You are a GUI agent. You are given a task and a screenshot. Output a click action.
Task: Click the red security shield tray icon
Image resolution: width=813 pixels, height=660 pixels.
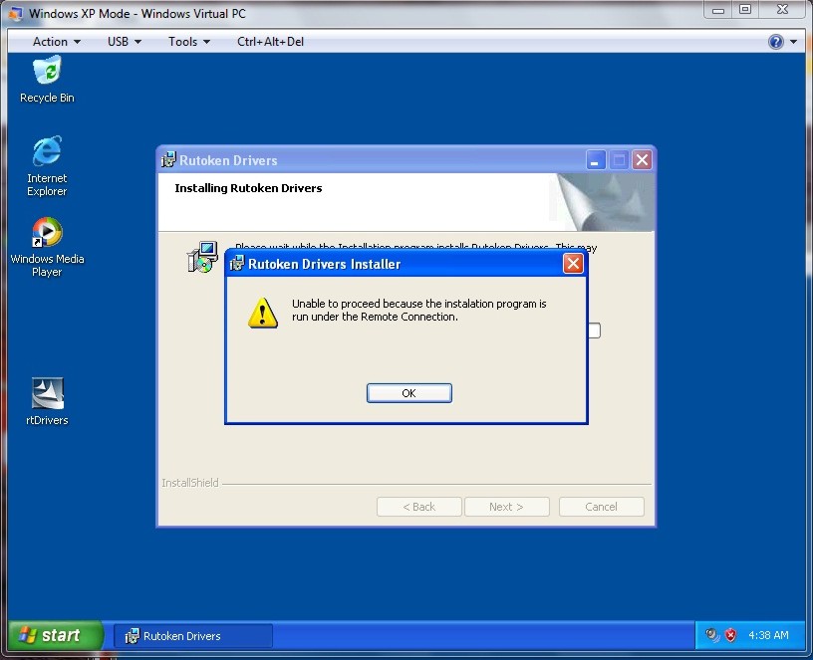click(730, 635)
